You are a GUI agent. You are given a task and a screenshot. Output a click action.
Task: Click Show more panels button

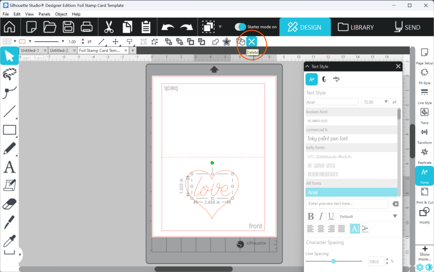pyautogui.click(x=425, y=254)
